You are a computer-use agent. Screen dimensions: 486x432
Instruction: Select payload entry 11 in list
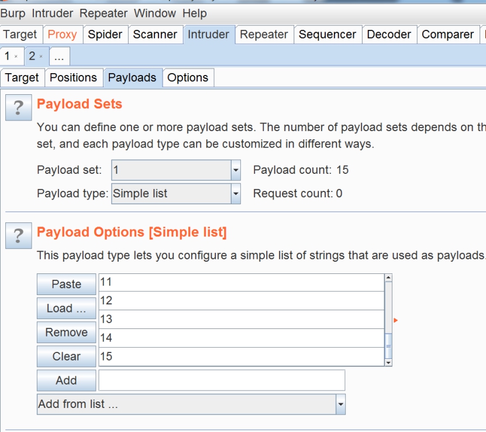pyautogui.click(x=242, y=282)
